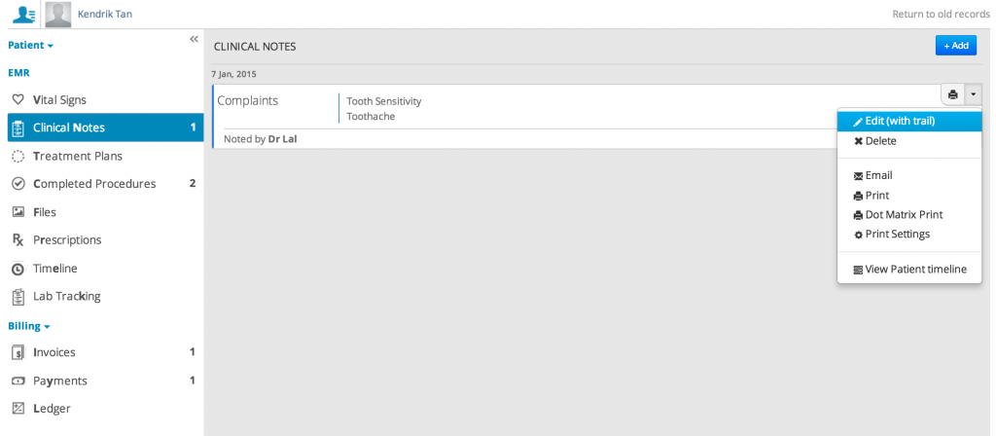Click the patient list icon at top left
The width and height of the screenshot is (996, 436).
point(24,14)
